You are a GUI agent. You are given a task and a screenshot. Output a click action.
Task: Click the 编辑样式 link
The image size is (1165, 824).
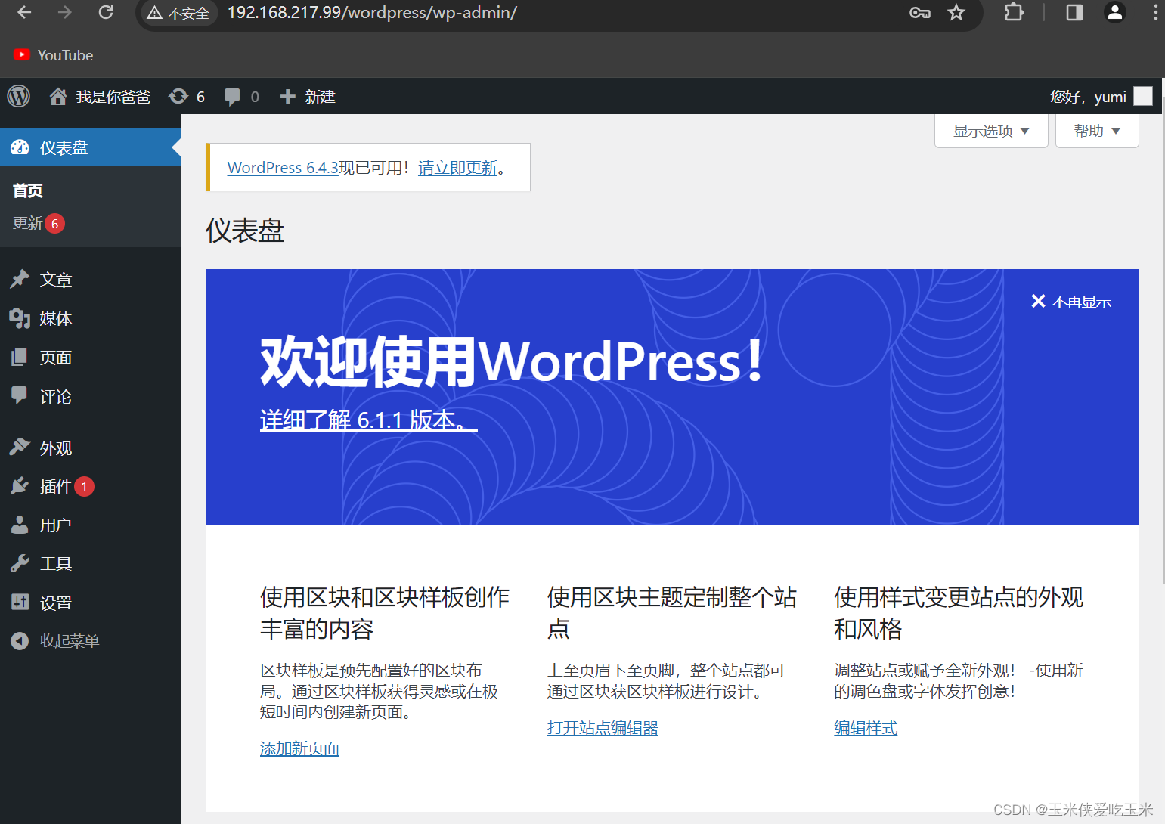coord(866,728)
